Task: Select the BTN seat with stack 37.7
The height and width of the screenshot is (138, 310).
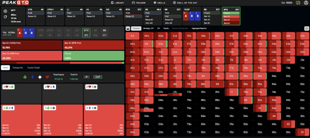Action: click(x=86, y=33)
